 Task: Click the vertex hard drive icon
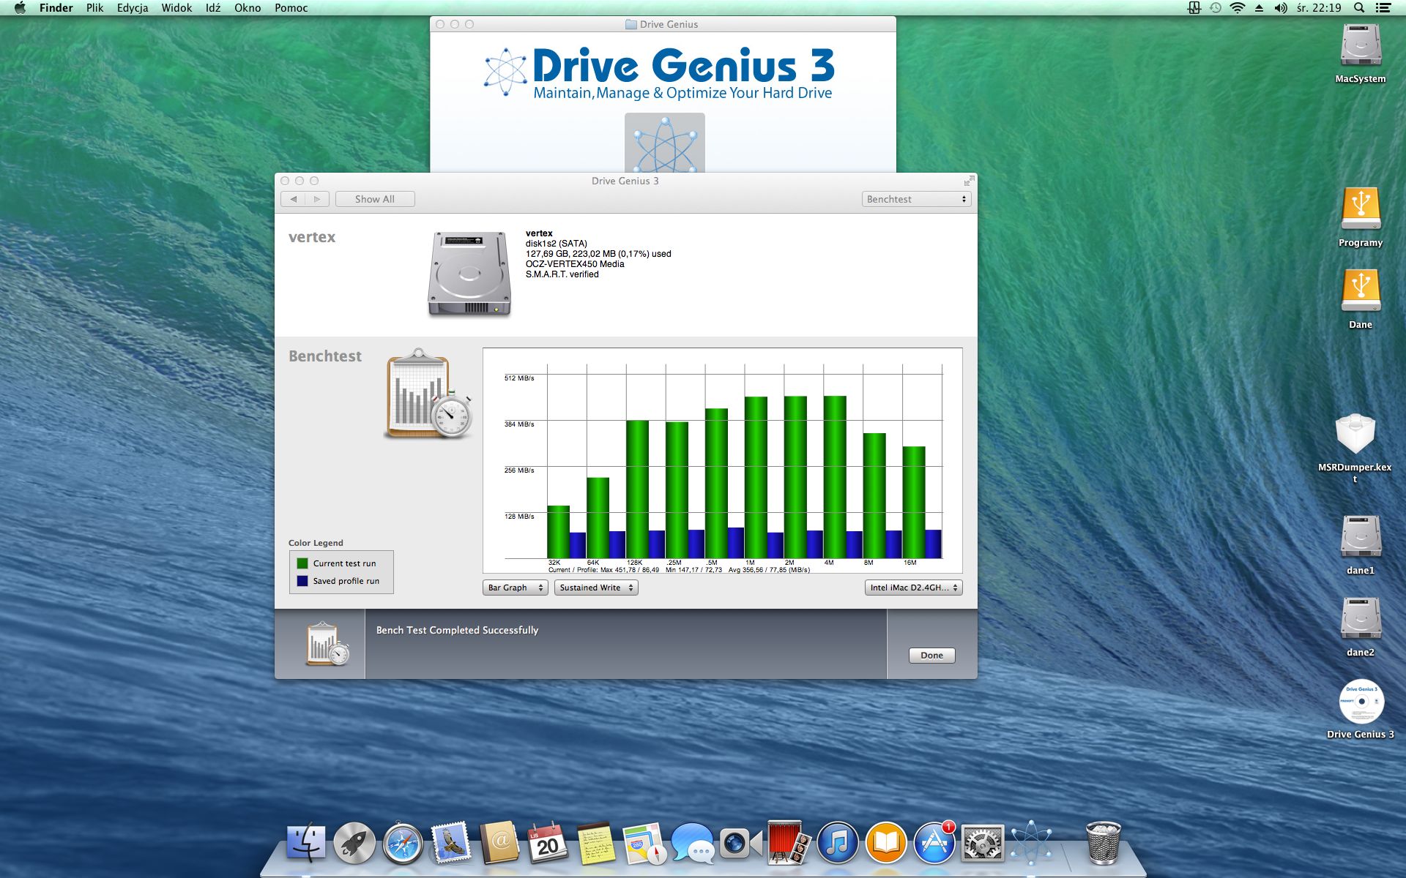pyautogui.click(x=469, y=274)
